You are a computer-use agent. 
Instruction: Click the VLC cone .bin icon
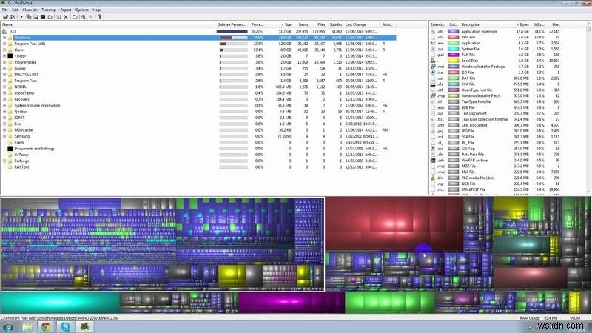click(433, 178)
